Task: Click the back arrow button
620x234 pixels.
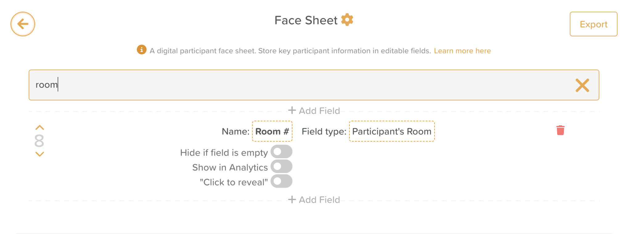Action: [23, 24]
